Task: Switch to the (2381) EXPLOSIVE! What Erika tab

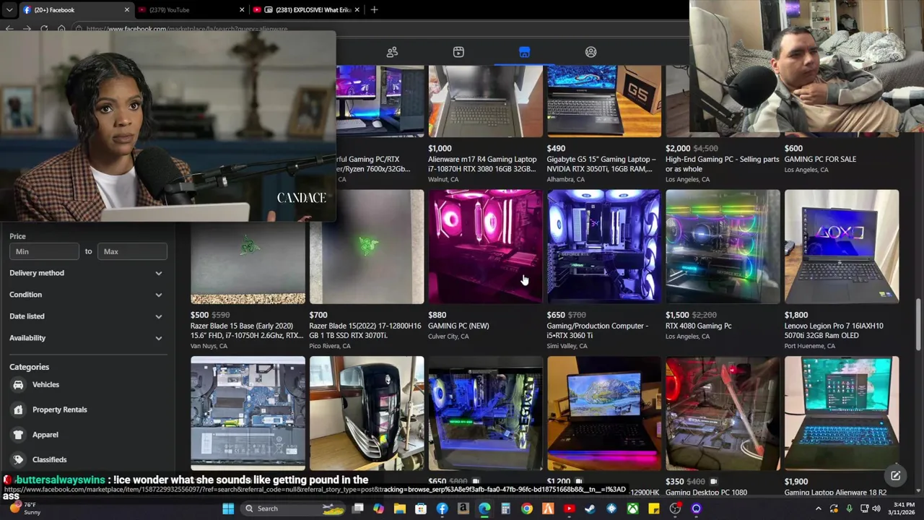Action: (306, 10)
